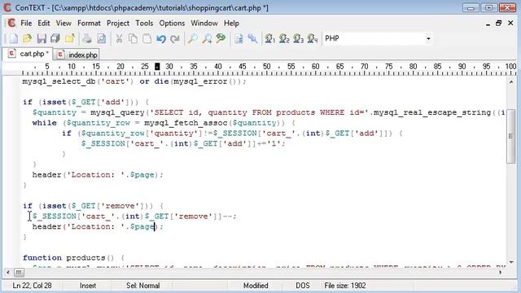Click the vertical scrollbar thumb
Screen dimensions: 521x293
tap(511, 136)
